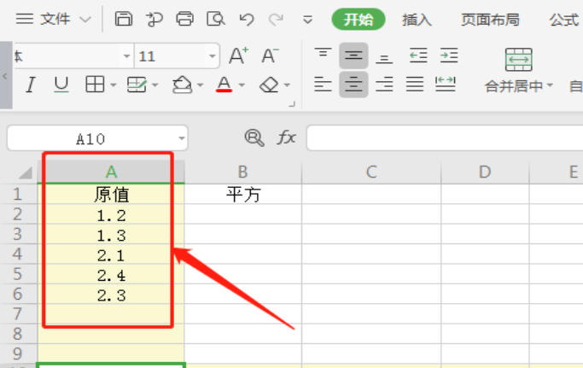Open the 文件 menu

(x=55, y=19)
